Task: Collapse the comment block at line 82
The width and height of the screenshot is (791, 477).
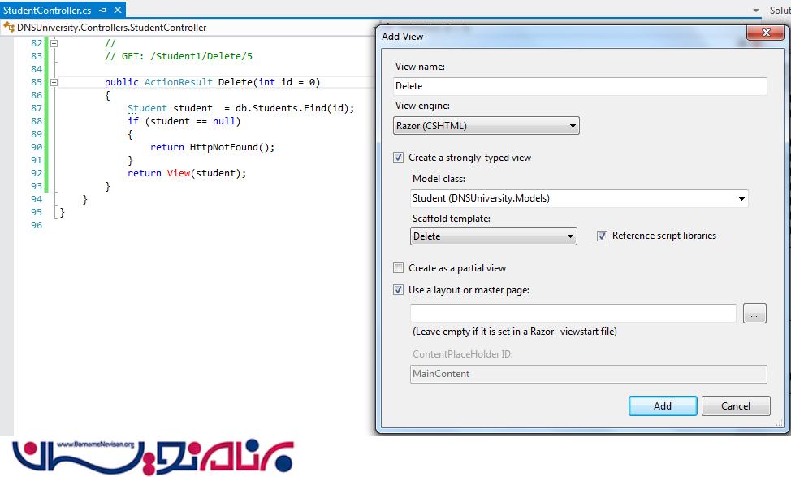Action: coord(54,43)
